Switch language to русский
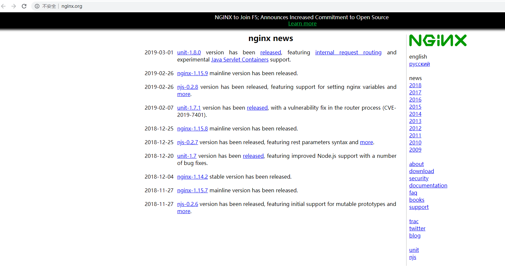This screenshot has height=272, width=505. click(419, 64)
